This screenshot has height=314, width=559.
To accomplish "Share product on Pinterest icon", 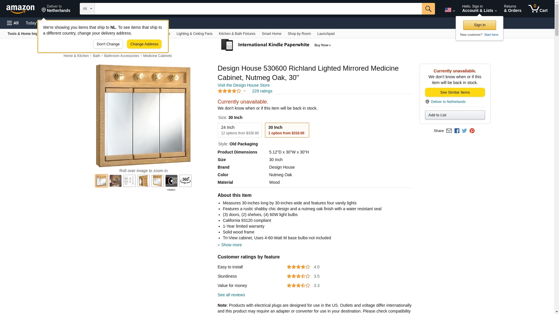I will [472, 131].
